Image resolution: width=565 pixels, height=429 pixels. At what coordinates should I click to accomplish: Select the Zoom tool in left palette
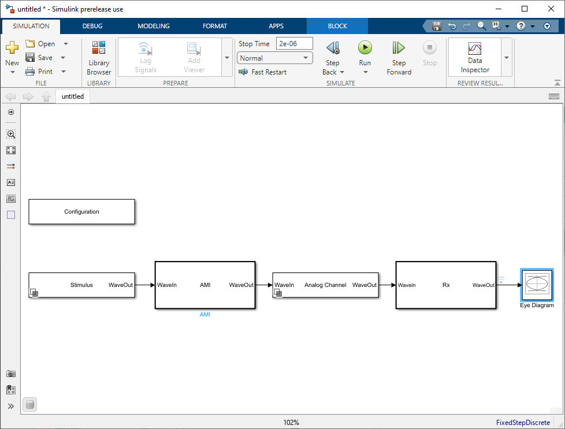coord(11,135)
